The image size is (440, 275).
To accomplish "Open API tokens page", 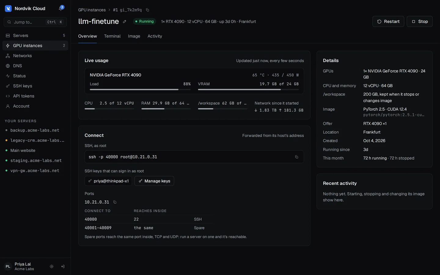I will click(x=35, y=96).
